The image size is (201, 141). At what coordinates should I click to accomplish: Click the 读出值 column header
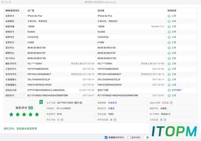[x=101, y=11]
